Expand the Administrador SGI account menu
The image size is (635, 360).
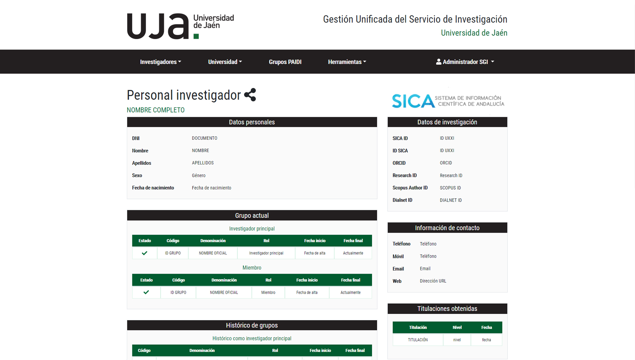[x=465, y=62]
